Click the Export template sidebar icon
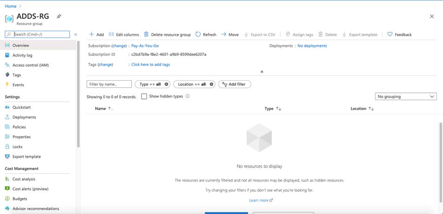The image size is (443, 214). [7, 156]
